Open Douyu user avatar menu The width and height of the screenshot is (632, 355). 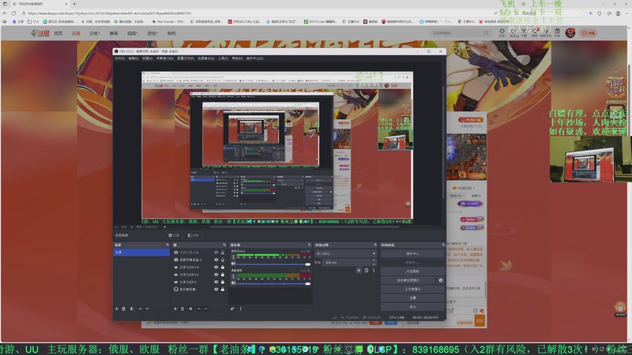pyautogui.click(x=570, y=33)
